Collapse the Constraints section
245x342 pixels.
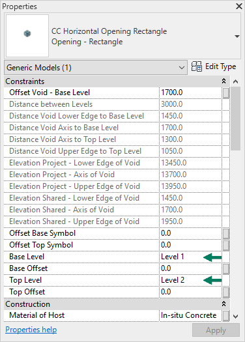pyautogui.click(x=223, y=81)
